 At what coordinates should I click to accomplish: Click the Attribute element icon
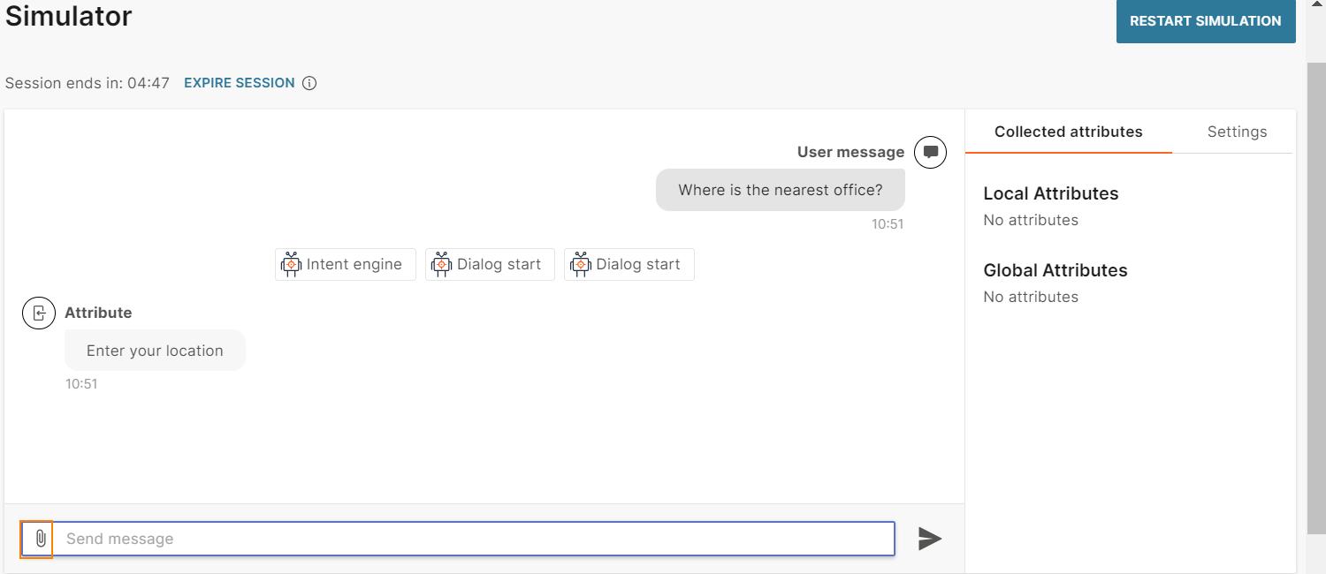pyautogui.click(x=39, y=313)
